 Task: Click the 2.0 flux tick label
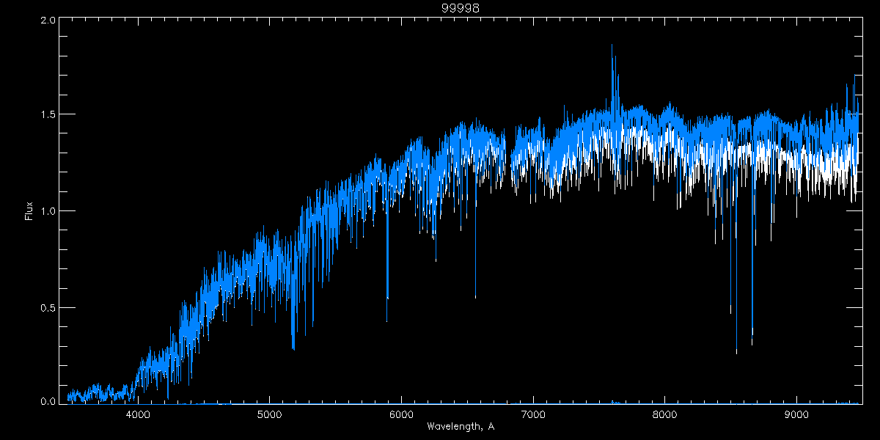point(48,21)
